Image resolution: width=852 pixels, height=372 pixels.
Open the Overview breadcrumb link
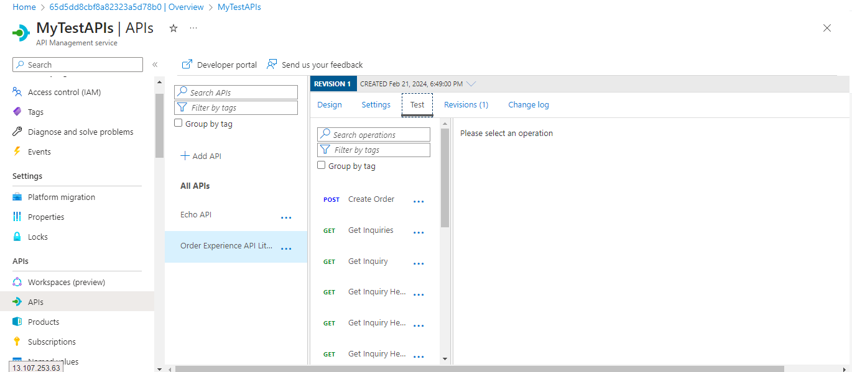coord(127,7)
